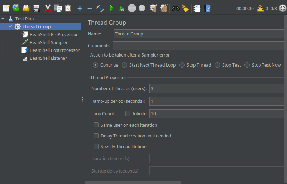287x184 pixels.
Task: Collapse all tree nodes with minus icon
Action: tap(90, 8)
